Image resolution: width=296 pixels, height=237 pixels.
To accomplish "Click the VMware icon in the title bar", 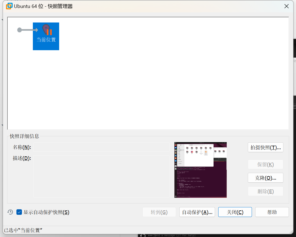I will coord(9,6).
